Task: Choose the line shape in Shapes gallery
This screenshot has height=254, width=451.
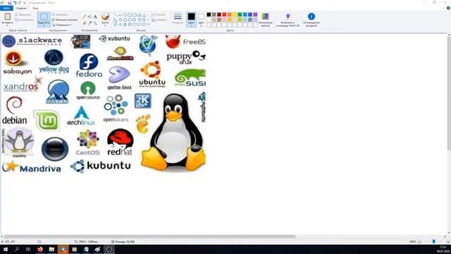Action: click(x=116, y=15)
